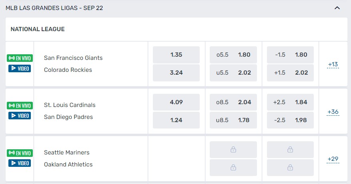This screenshot has height=184, width=351.
Task: Open video stream for Giants vs Rockies
Action: [x=19, y=68]
